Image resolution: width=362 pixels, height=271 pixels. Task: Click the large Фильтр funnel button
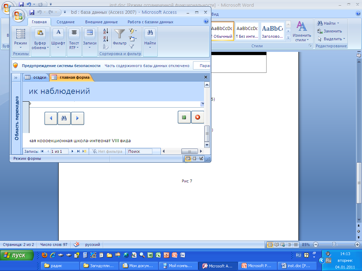coord(119,37)
